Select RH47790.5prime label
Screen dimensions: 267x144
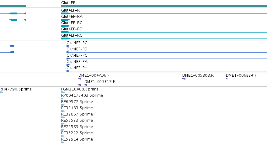pyautogui.click(x=16, y=89)
